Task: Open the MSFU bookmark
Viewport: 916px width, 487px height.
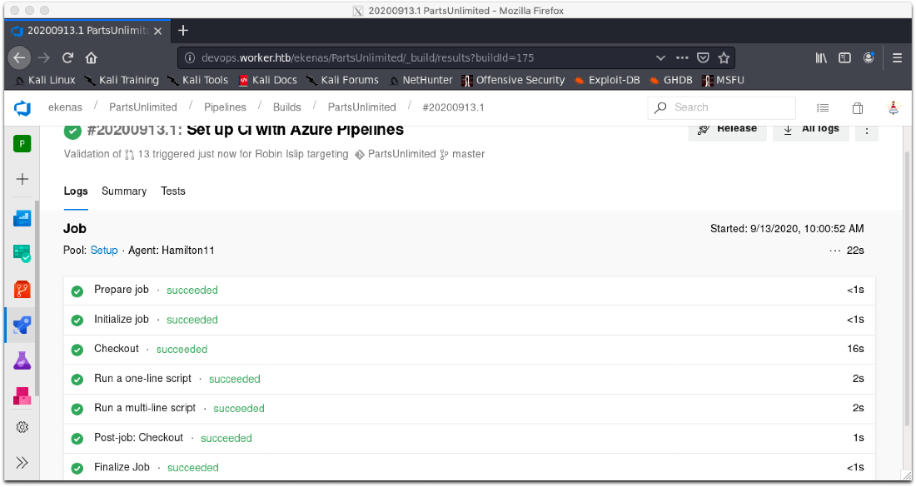Action: pyautogui.click(x=723, y=80)
